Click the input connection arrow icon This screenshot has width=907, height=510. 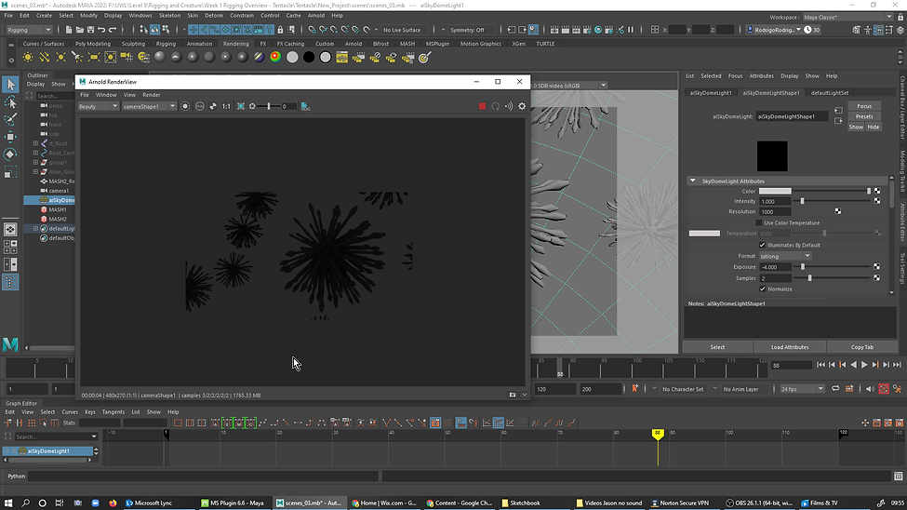click(x=838, y=111)
